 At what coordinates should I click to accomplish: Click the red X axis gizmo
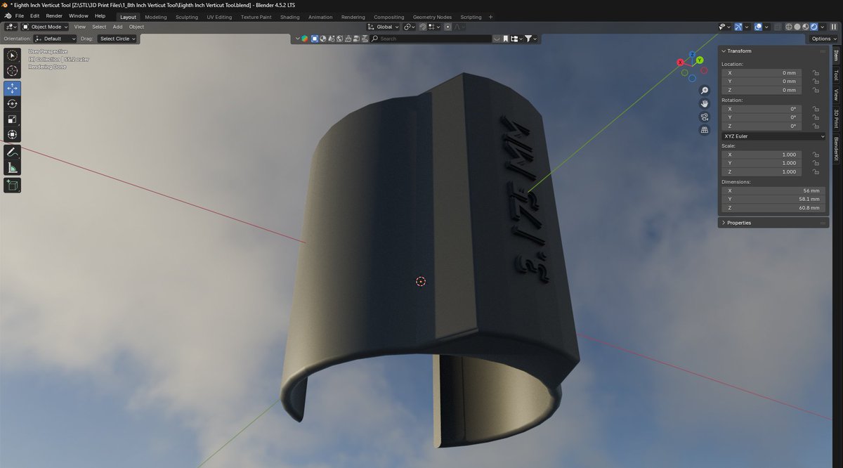[681, 63]
